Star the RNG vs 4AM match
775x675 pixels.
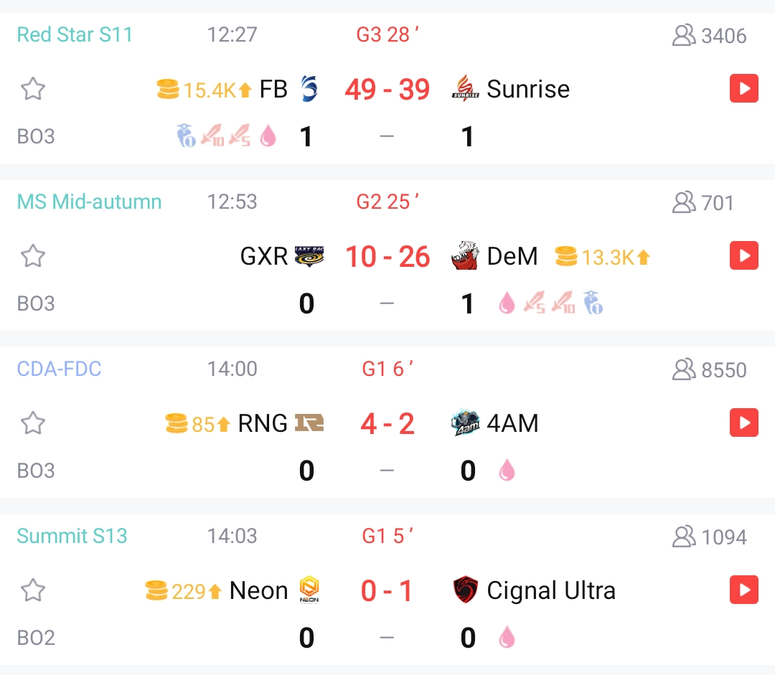click(x=33, y=423)
